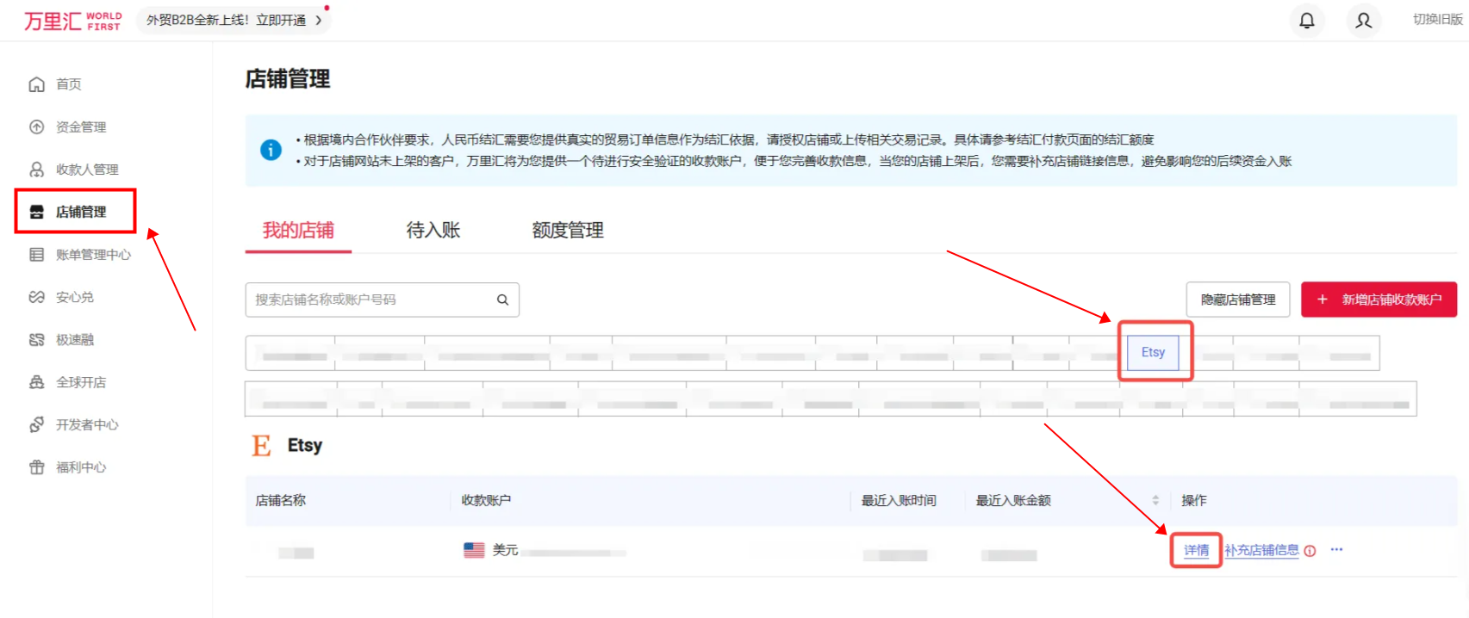Click the store name search input field
Screen dimensions: 1469x618
coord(370,300)
